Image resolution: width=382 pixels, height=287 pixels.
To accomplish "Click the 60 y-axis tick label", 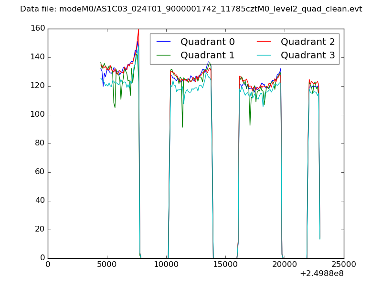I will (40, 172).
